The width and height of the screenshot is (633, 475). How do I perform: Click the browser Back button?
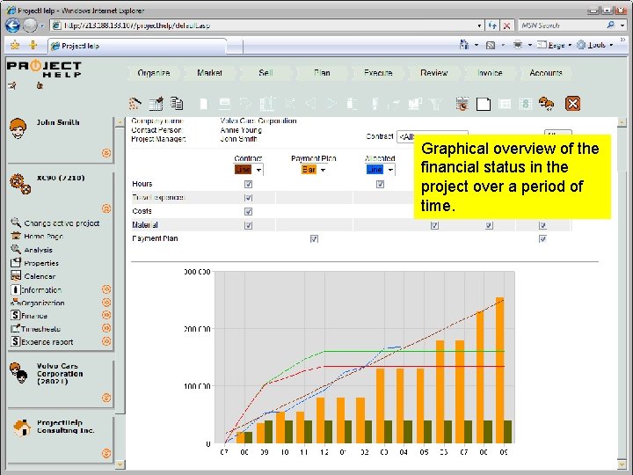click(x=13, y=26)
